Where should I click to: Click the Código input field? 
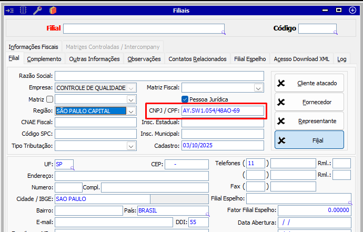click(x=317, y=29)
